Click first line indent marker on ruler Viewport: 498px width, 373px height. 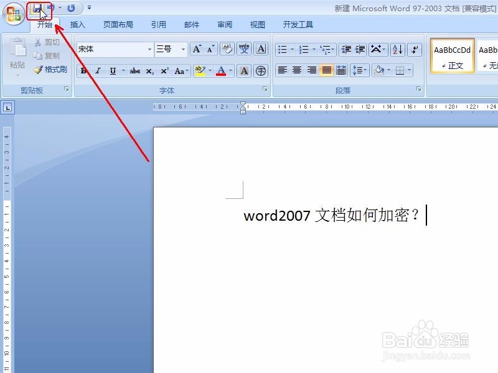[243, 104]
